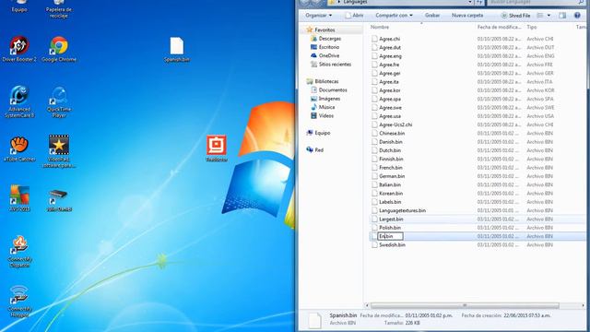Screen dimensions: 590x332
Task: Select the German.bin file
Action: click(388, 176)
